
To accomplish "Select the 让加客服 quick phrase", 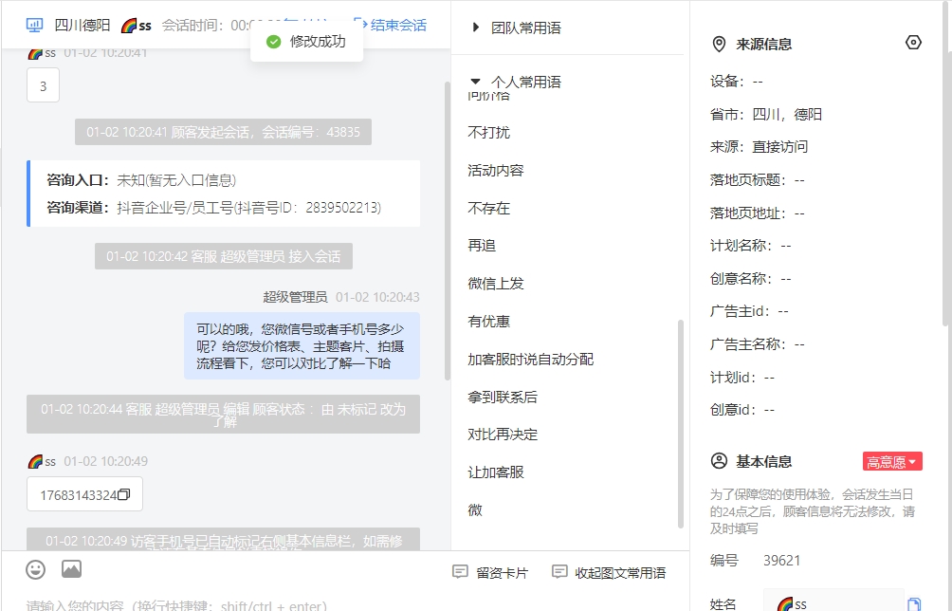I will [495, 472].
